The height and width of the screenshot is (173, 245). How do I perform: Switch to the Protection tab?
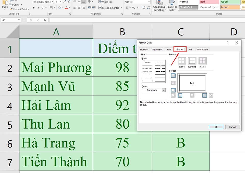[202, 49]
